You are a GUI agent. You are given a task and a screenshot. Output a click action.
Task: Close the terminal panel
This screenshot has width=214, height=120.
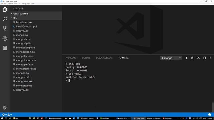[211, 58]
